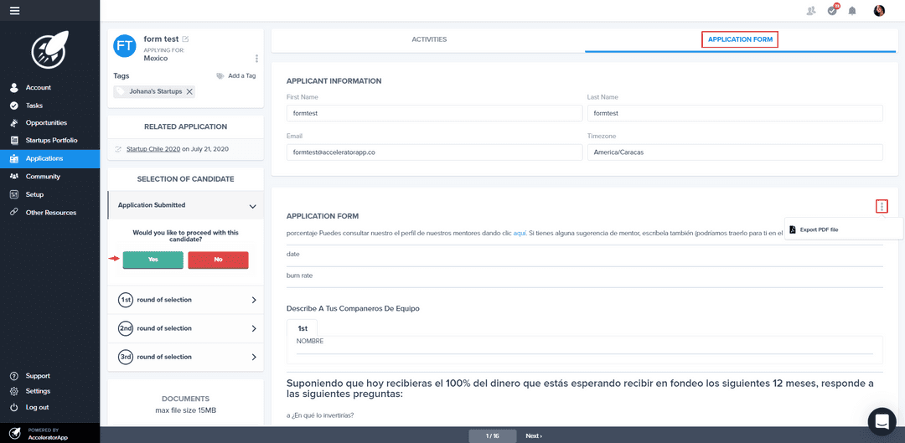Click Log out text
Image resolution: width=905 pixels, height=443 pixels.
click(37, 407)
